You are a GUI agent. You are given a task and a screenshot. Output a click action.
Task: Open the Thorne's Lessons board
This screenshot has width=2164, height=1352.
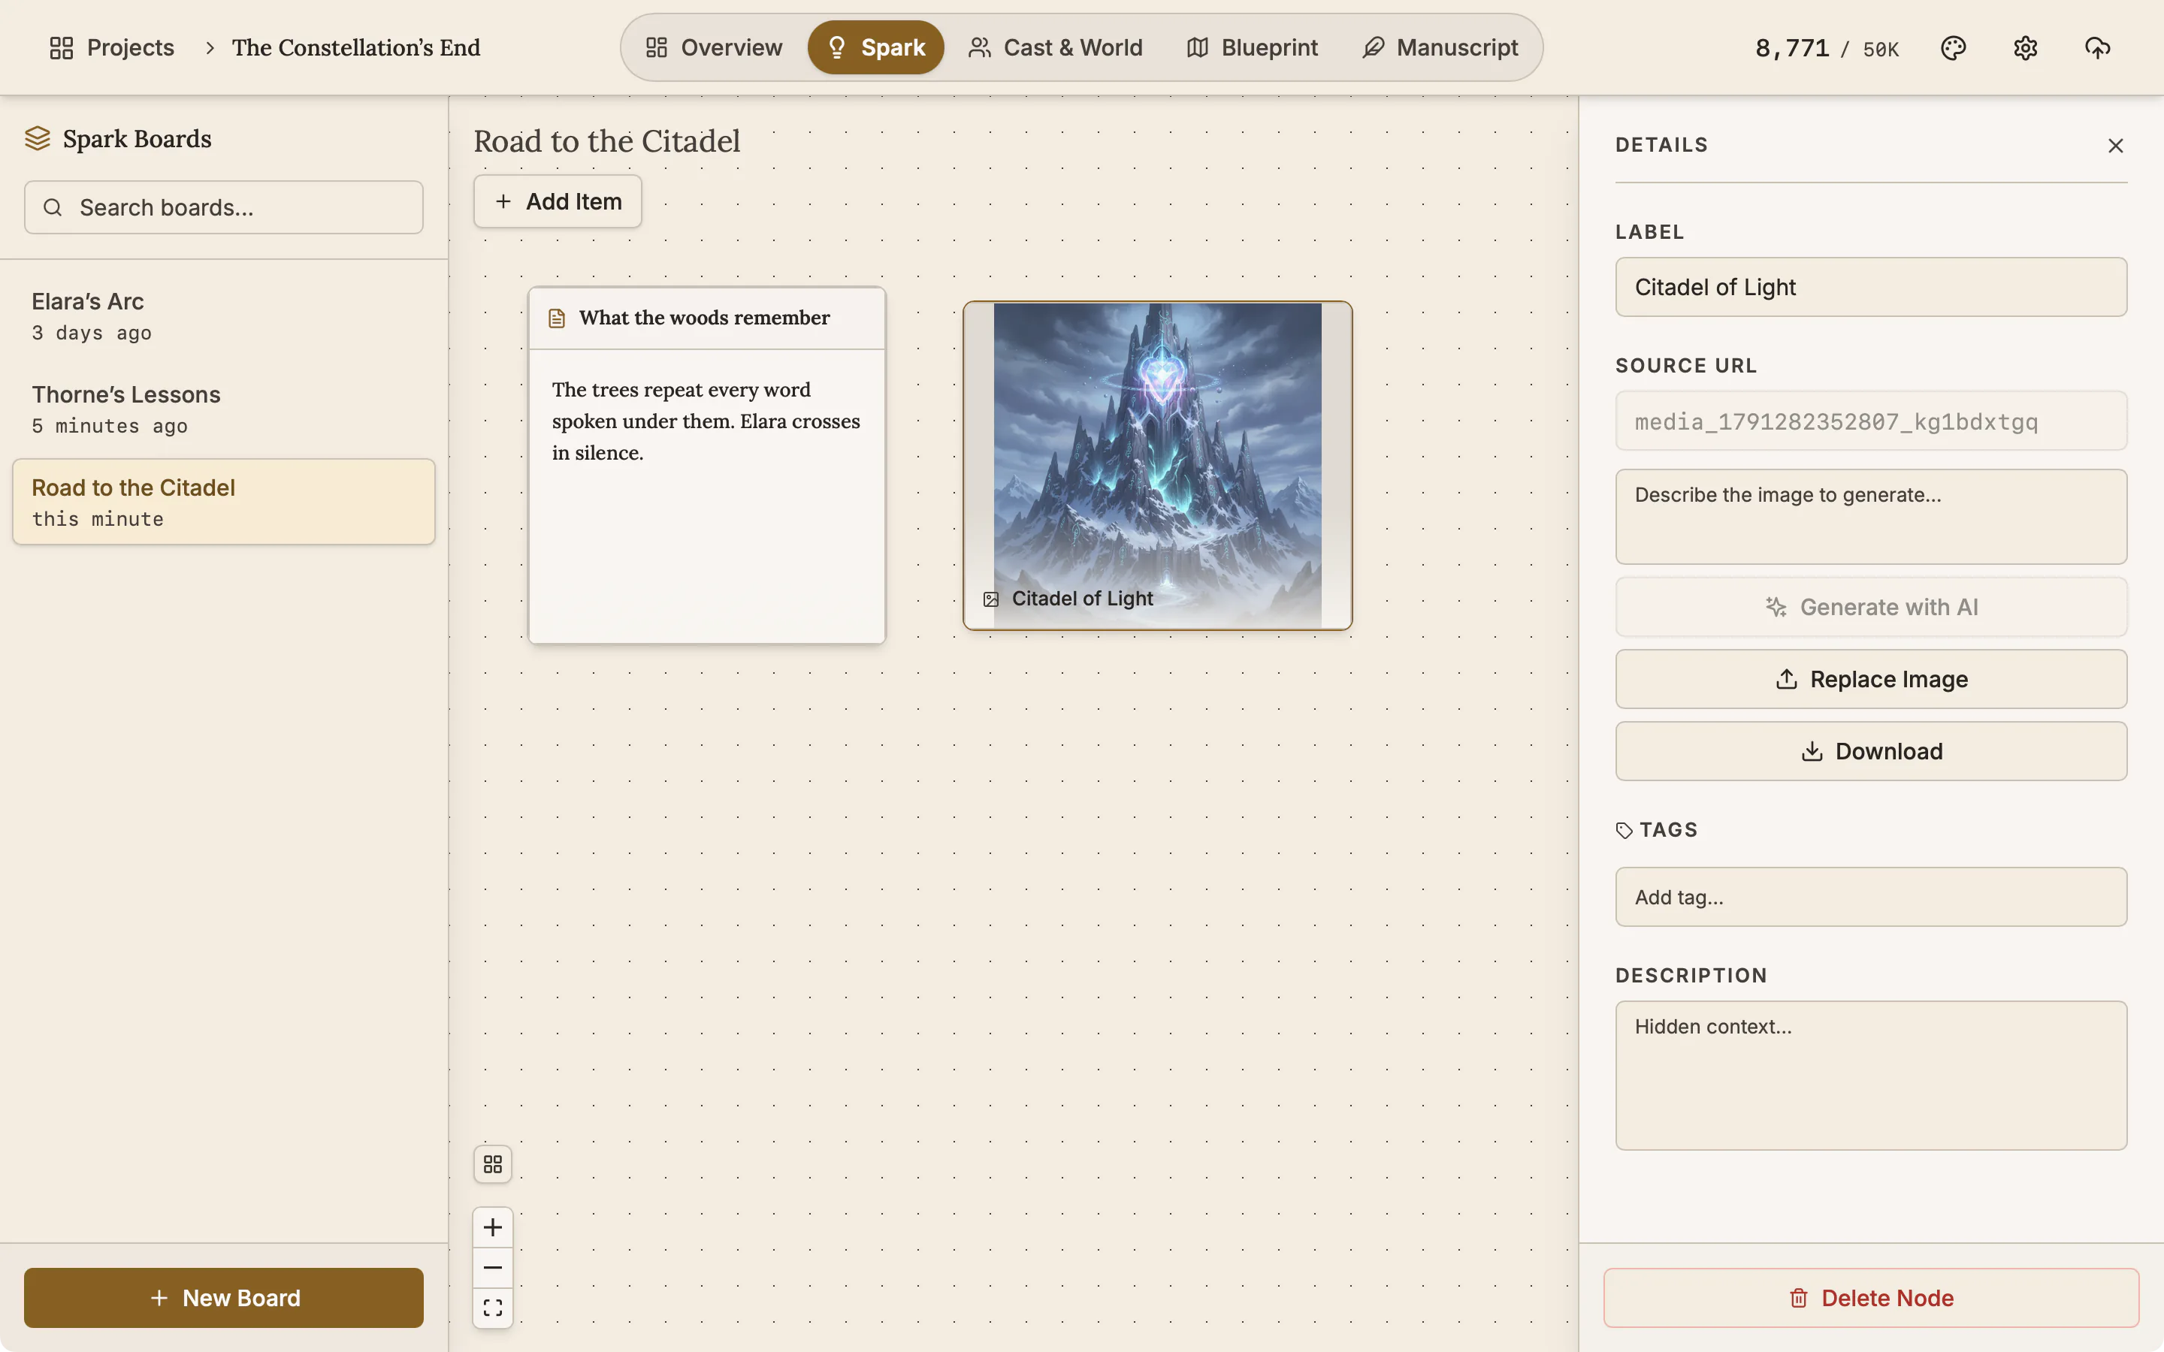(224, 409)
